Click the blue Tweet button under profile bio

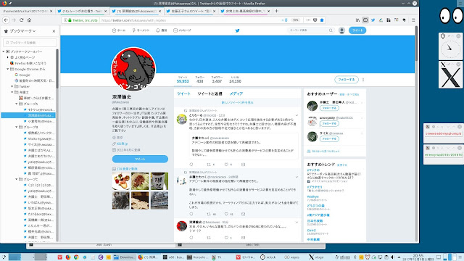tap(140, 159)
